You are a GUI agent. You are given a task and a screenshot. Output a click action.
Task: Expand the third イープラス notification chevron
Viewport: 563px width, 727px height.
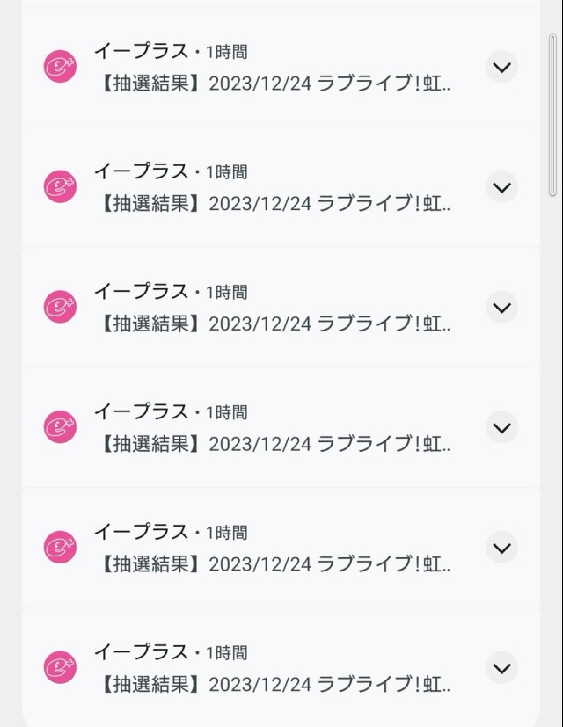tap(501, 307)
